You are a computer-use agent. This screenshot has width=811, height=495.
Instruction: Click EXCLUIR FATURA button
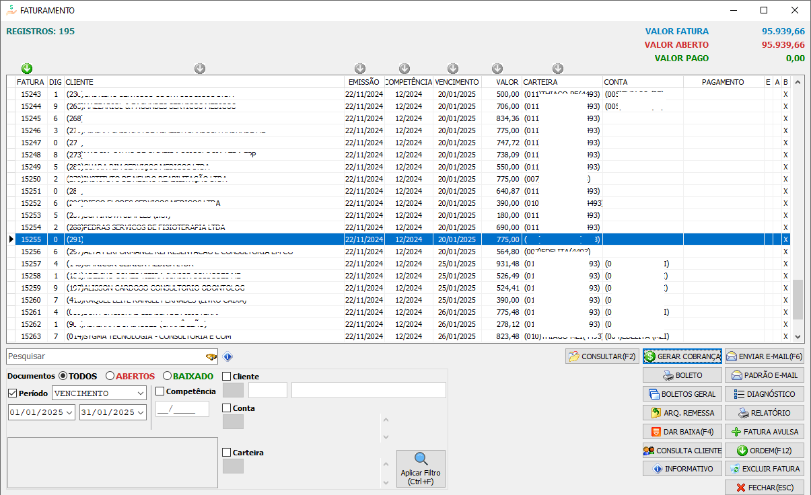coord(764,469)
